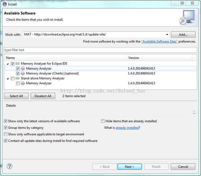Click Deselect All button
201x176 pixels.
43,96
